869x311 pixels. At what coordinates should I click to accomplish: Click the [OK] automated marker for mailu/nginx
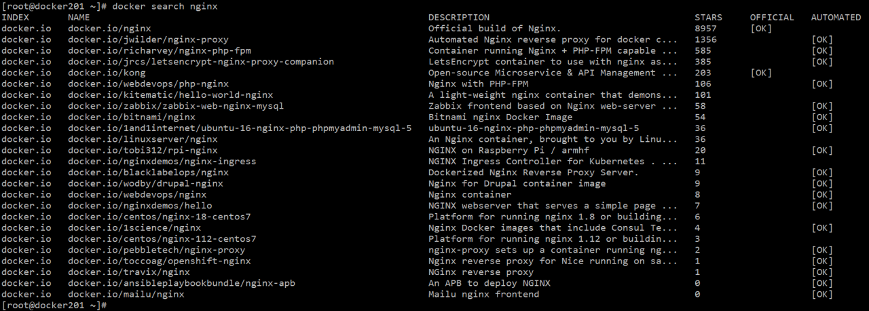[x=821, y=294]
